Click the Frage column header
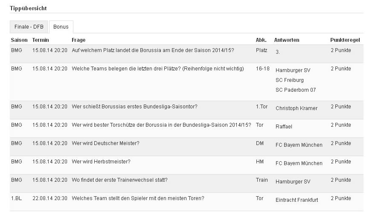 [79, 40]
